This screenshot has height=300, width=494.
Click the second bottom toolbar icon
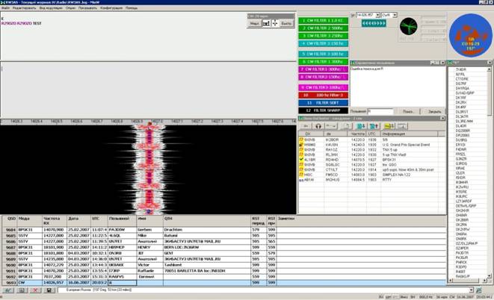point(22,290)
